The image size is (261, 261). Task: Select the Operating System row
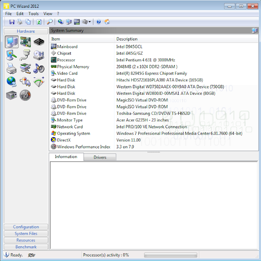[x=154, y=133]
